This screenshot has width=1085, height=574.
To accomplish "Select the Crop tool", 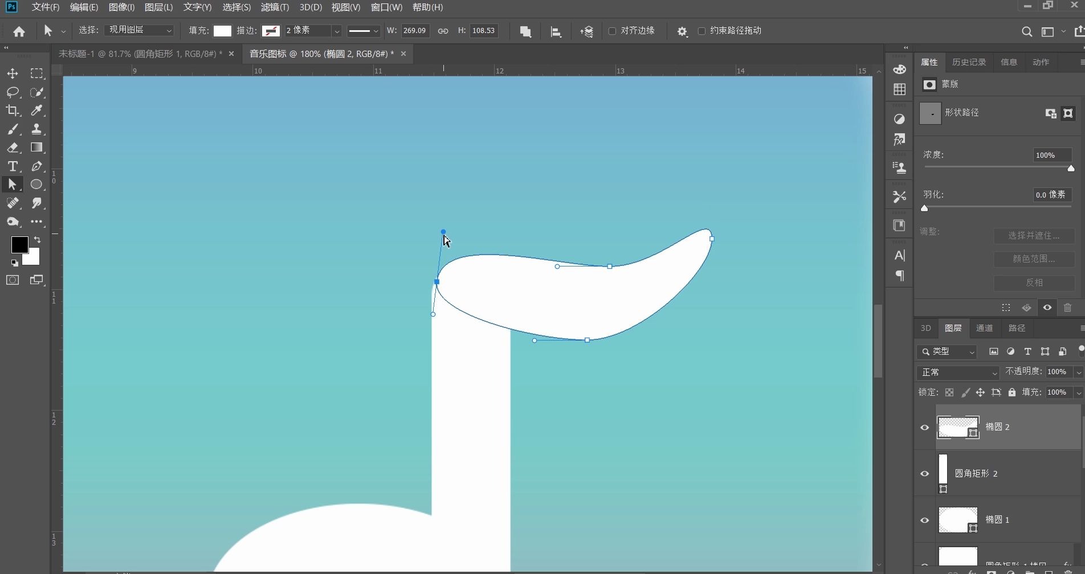I will click(x=13, y=110).
